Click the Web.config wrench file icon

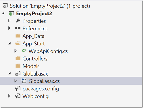pos(18,96)
